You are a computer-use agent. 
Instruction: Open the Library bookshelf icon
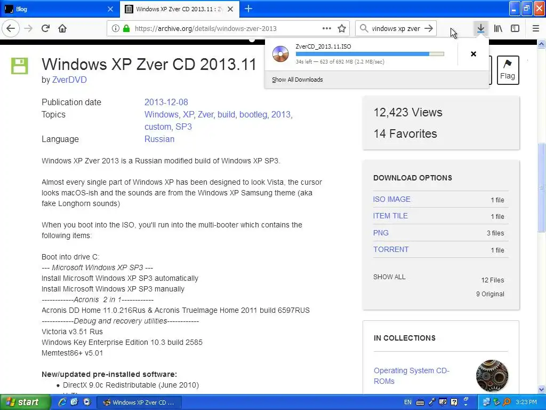(498, 29)
